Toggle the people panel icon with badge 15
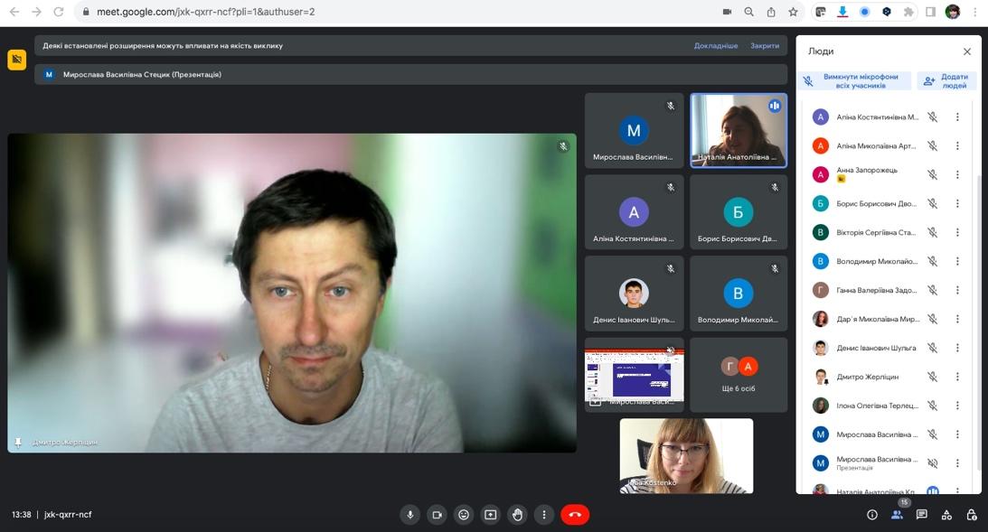This screenshot has height=532, width=988. tap(898, 514)
